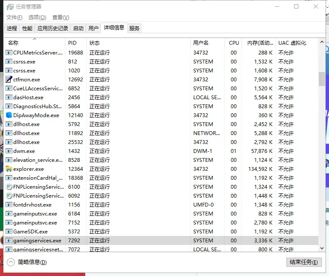Minimize the Task Manager window
Screen dimensions: 329x276
[277, 6]
